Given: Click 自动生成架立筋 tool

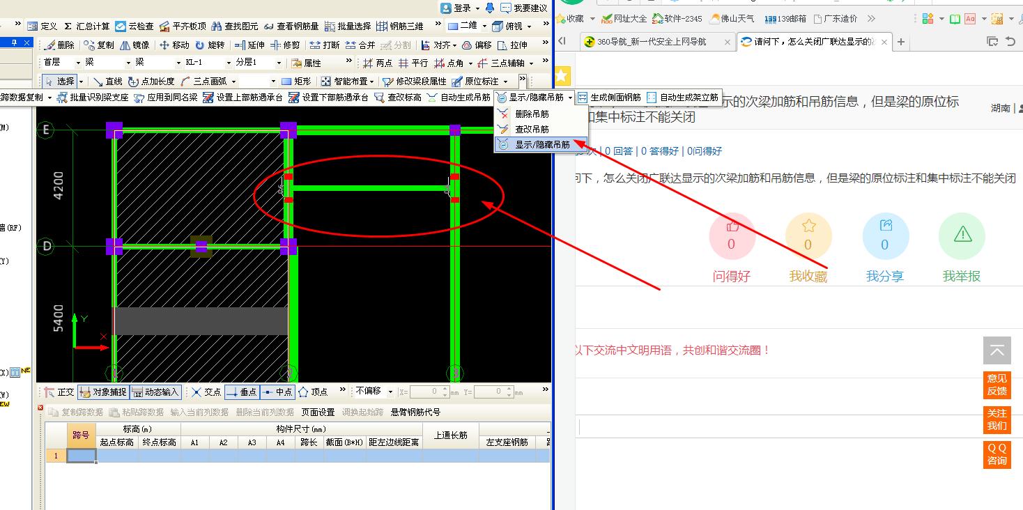Looking at the screenshot, I should pyautogui.click(x=682, y=98).
